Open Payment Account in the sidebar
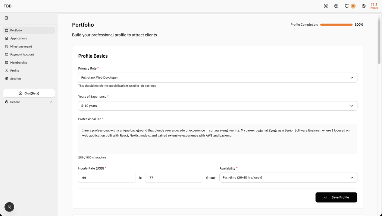Screen dimensions: 382x216 click(x=22, y=54)
